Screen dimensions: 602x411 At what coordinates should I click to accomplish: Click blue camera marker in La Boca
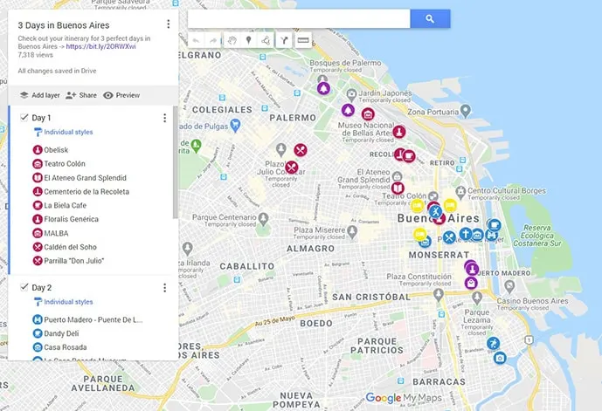coord(500,358)
